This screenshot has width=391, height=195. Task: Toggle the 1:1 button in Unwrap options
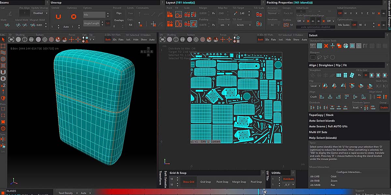point(108,23)
